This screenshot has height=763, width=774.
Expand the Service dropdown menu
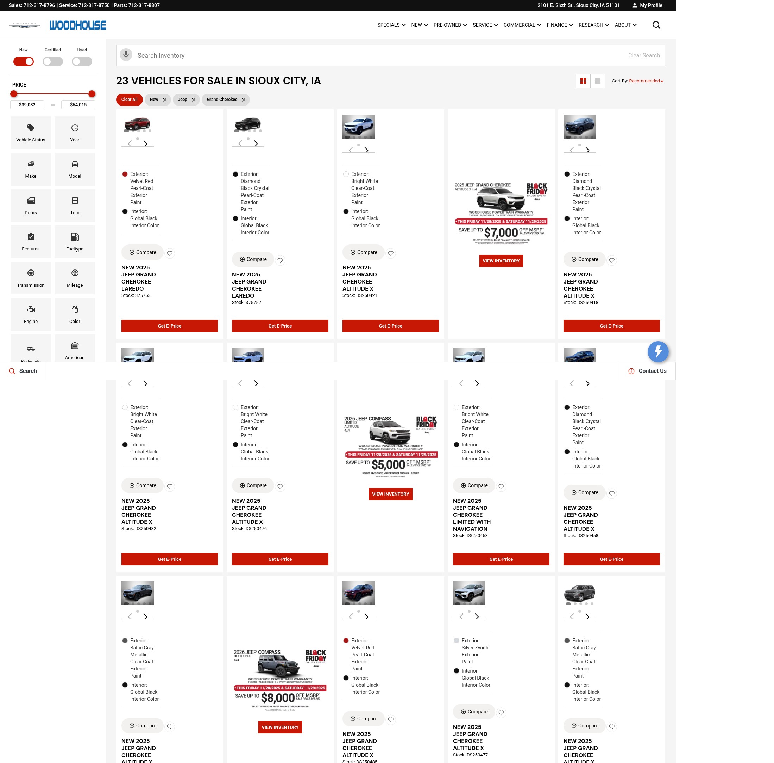click(x=485, y=25)
